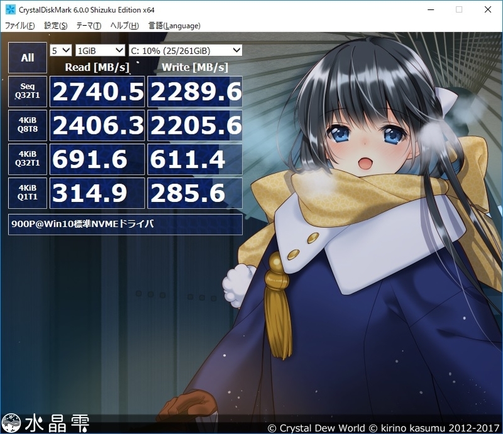Viewport: 503px width, 434px height.
Task: Click the comment field 900P@Win10標準NVMEドライバ
Action: (x=125, y=225)
